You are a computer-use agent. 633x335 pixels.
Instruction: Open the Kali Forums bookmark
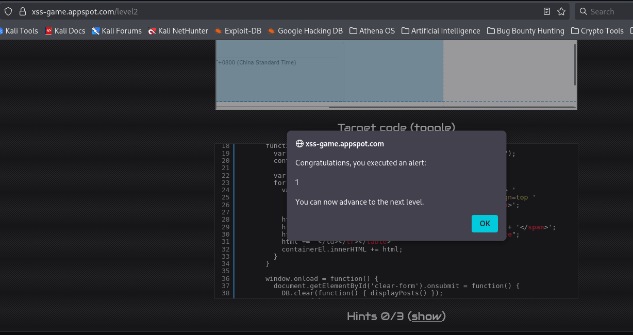116,31
